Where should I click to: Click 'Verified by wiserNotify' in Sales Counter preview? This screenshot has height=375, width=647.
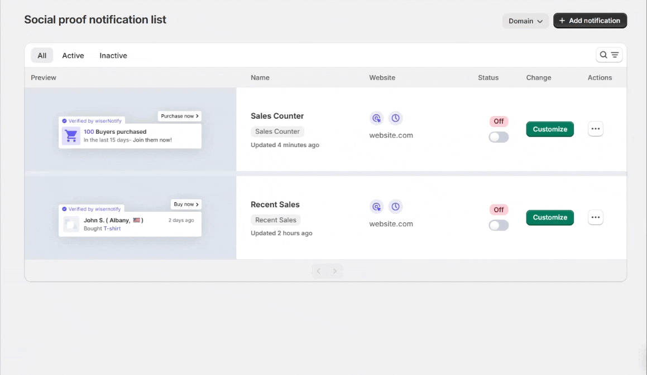pos(95,121)
